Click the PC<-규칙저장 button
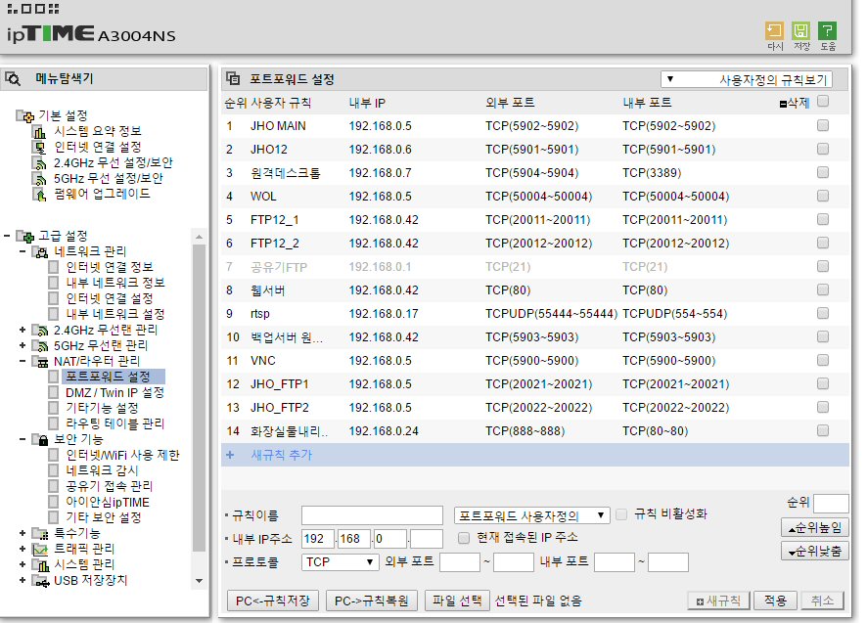867x623 pixels. pos(273,601)
